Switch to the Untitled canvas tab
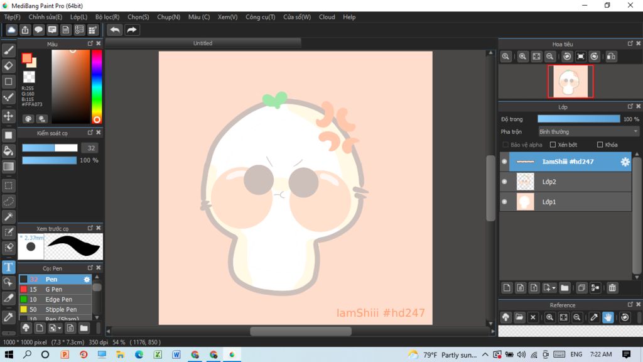Viewport: 643px width, 362px height. tap(203, 43)
